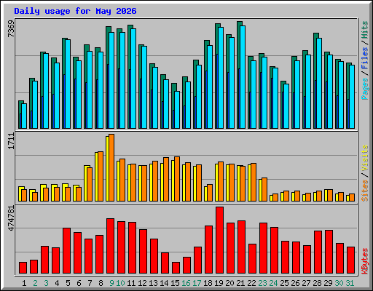Click day 18 on the x-axis

coord(208,283)
